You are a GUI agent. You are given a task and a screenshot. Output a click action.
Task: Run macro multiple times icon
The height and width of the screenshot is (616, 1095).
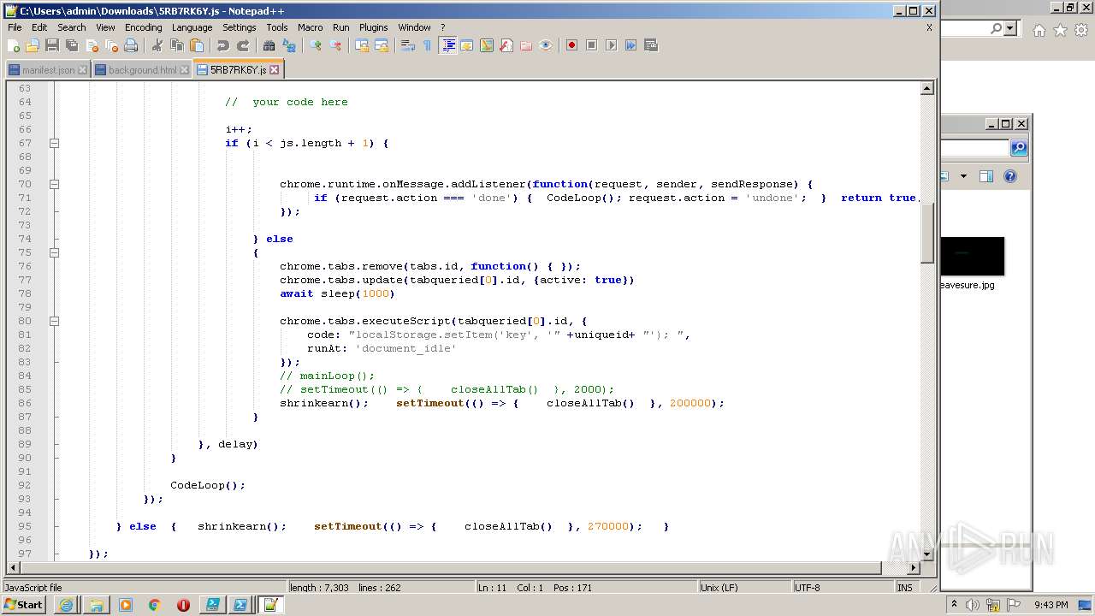pyautogui.click(x=630, y=45)
